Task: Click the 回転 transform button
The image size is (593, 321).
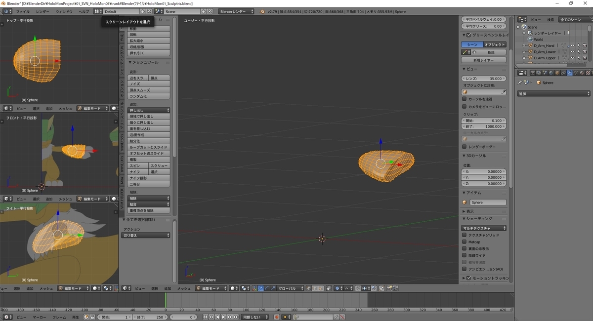Action: coord(149,35)
